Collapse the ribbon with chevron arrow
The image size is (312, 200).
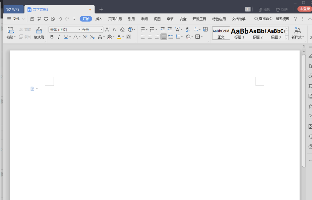coord(310,19)
